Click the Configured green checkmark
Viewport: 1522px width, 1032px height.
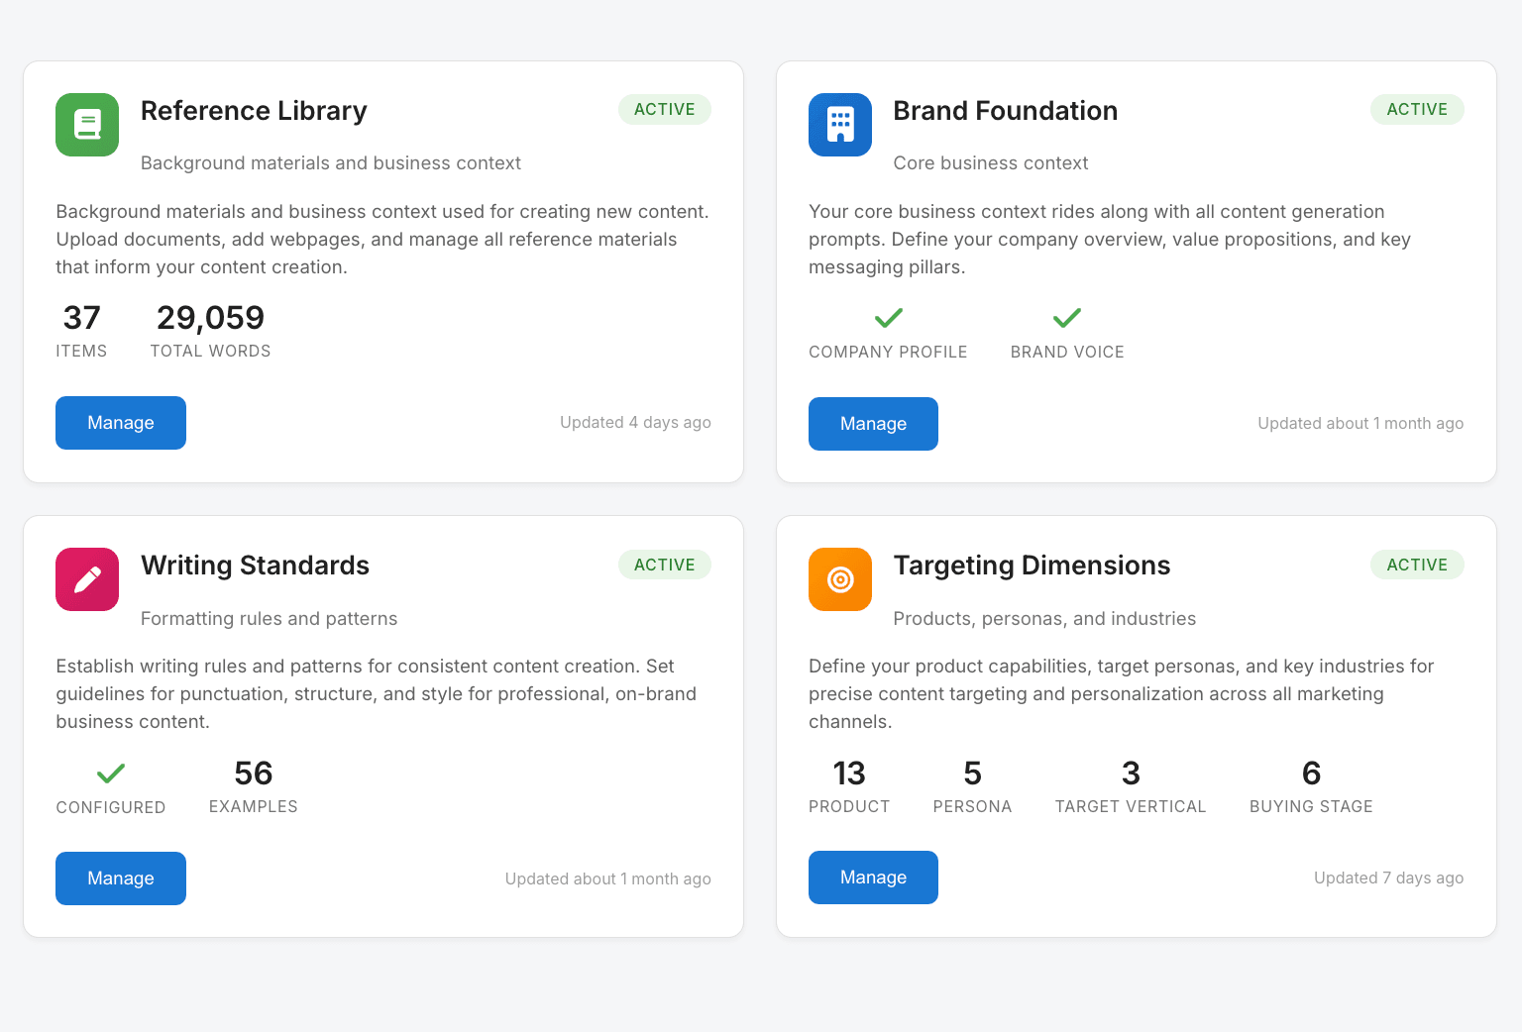tap(111, 774)
